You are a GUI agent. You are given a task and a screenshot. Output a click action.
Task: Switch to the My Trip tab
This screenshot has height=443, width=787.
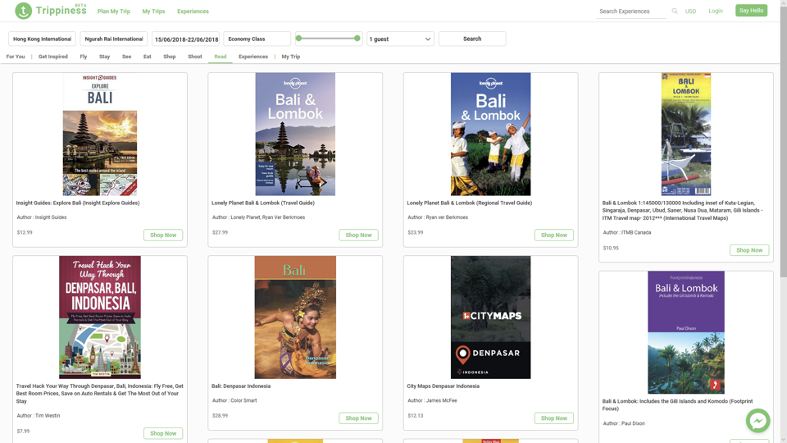click(x=290, y=57)
